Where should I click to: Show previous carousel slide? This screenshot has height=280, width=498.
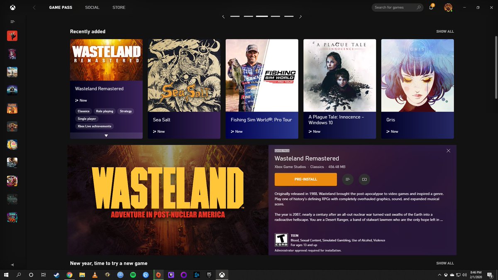click(x=223, y=17)
